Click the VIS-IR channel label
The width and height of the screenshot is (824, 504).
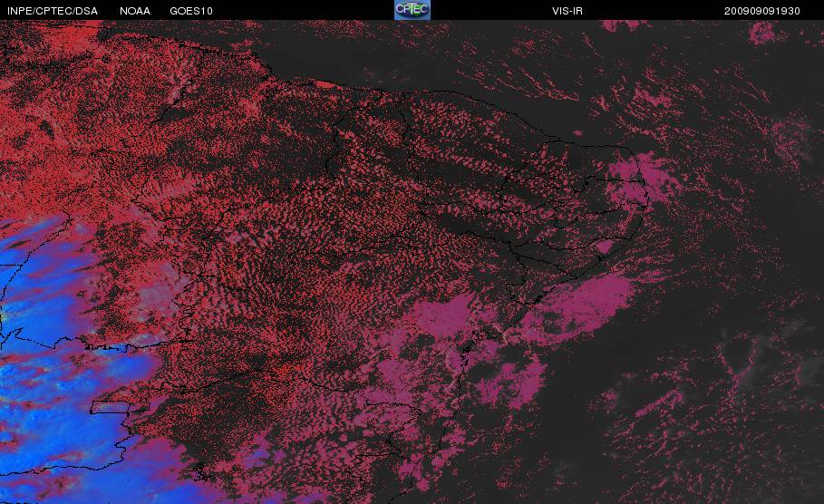[x=567, y=11]
